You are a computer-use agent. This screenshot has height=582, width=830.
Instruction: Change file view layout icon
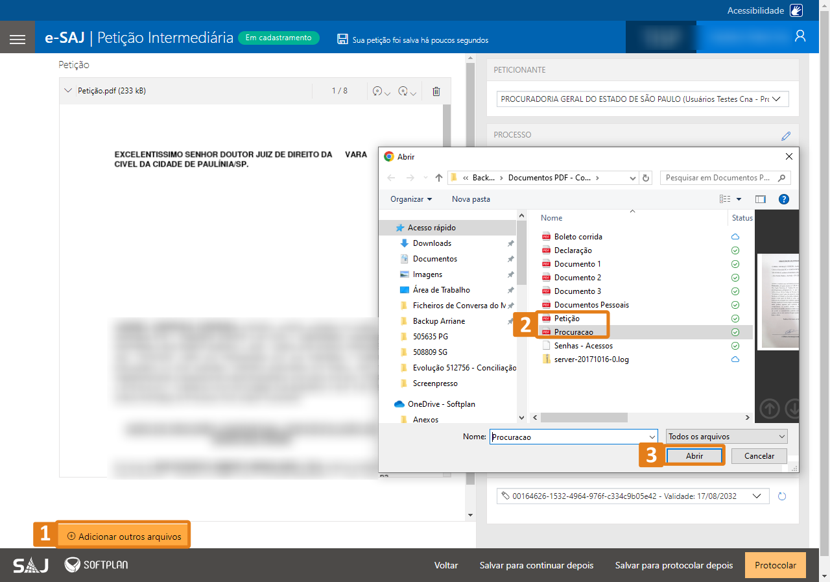[x=725, y=199]
